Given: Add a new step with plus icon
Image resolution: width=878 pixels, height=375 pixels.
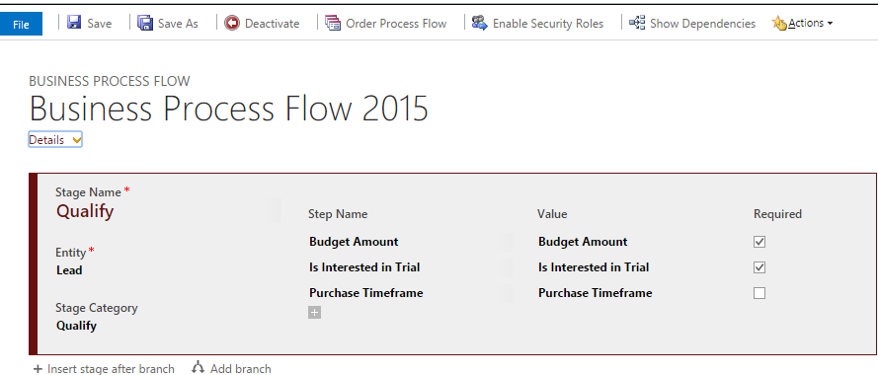Looking at the screenshot, I should (315, 312).
